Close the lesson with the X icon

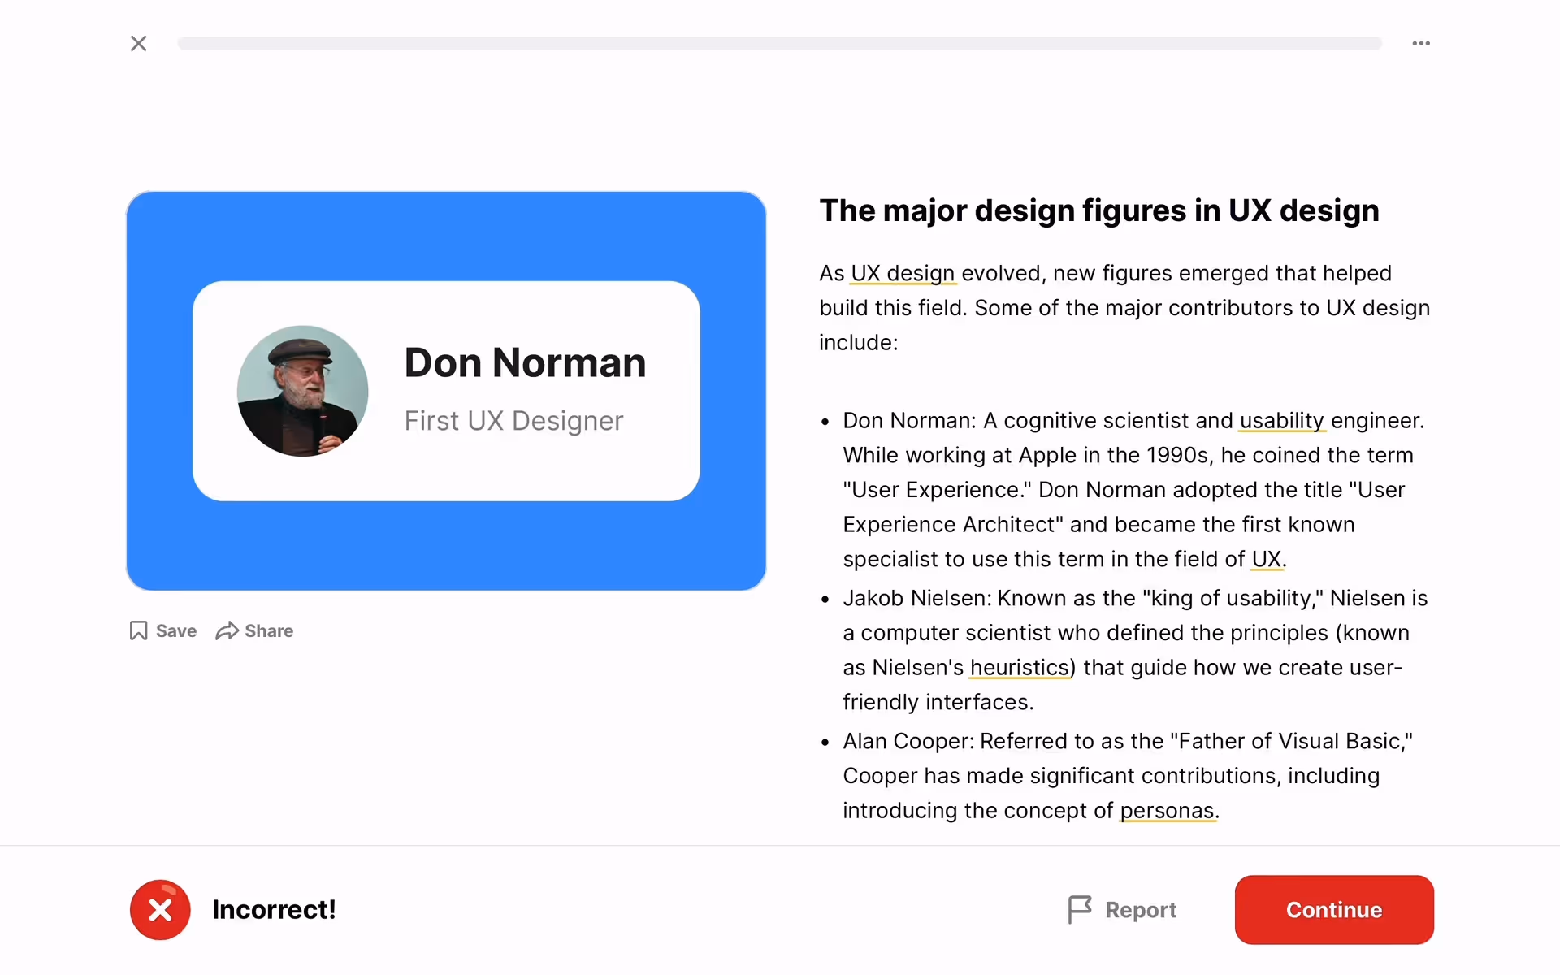coord(139,43)
